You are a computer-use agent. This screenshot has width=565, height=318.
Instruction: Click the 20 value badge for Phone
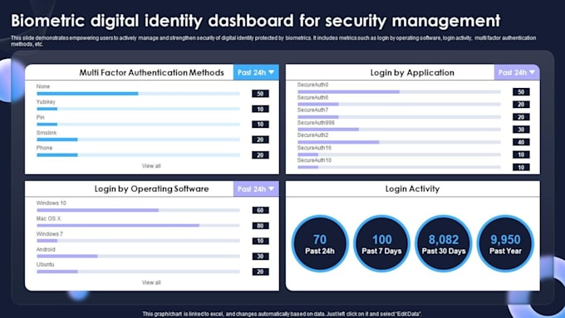261,155
